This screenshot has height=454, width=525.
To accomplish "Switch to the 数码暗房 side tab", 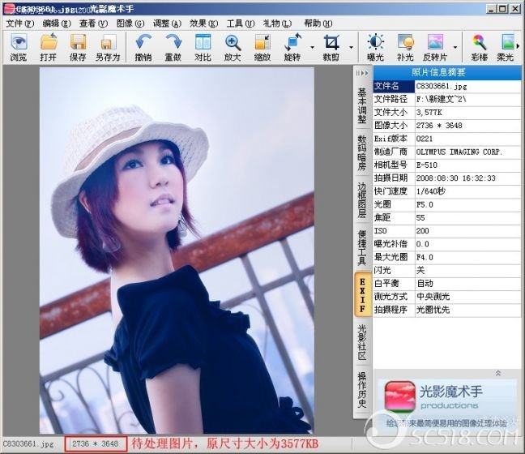I will point(362,154).
